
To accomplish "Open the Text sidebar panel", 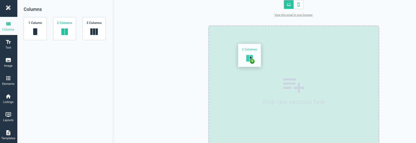I will [x=9, y=44].
